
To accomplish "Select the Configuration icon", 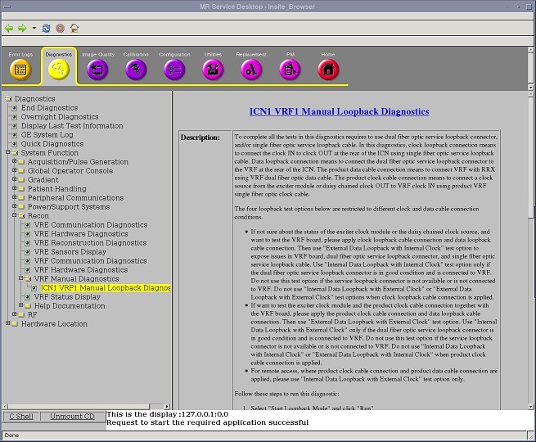I will pos(174,70).
